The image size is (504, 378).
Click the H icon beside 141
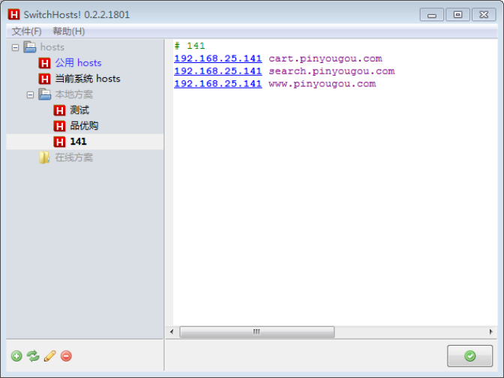[59, 142]
